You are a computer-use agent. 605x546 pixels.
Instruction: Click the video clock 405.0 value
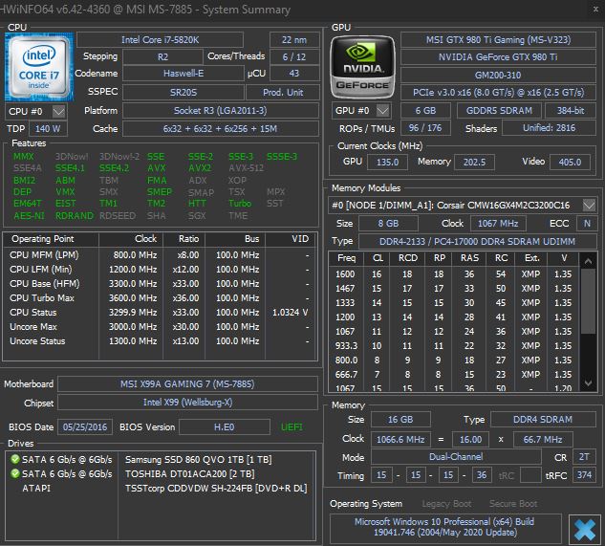pos(570,162)
